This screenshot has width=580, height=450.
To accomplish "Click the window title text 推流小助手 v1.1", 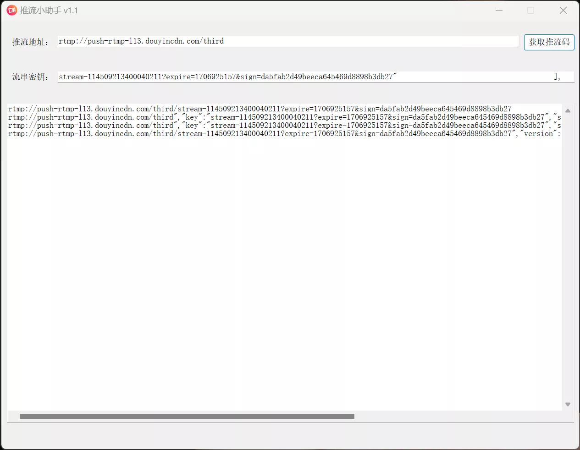I will point(49,11).
